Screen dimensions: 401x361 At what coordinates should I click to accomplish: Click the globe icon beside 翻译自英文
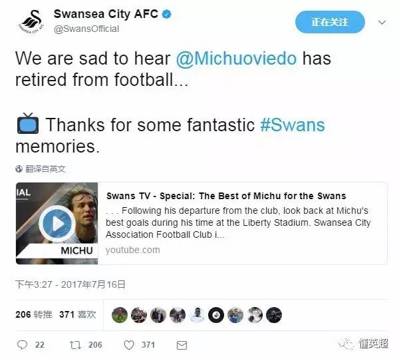pos(19,169)
